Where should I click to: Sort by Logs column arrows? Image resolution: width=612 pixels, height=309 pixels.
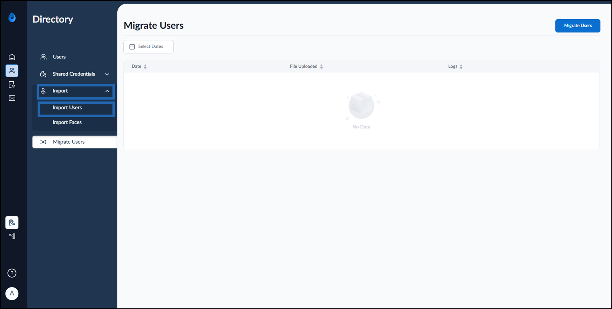click(x=461, y=67)
